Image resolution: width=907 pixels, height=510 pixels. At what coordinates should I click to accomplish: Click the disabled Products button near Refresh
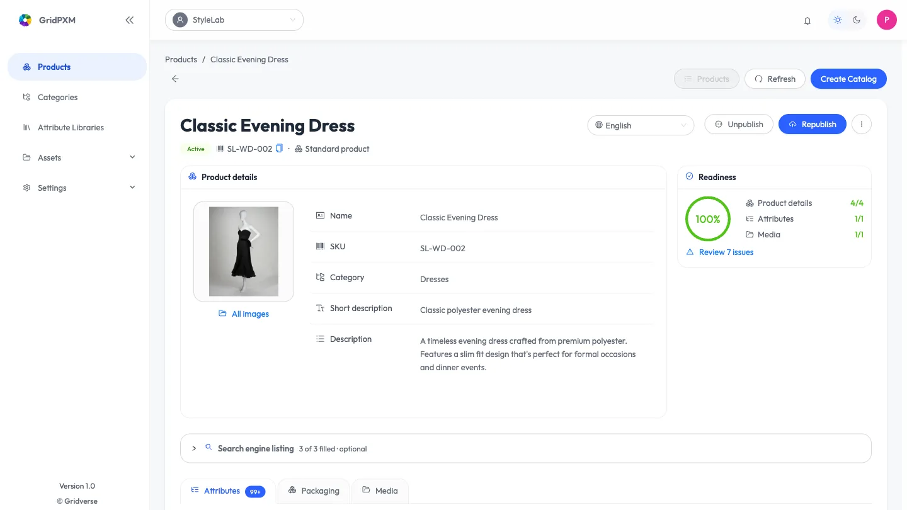pos(707,79)
